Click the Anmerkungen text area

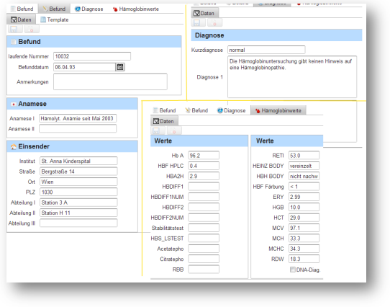[x=110, y=81]
